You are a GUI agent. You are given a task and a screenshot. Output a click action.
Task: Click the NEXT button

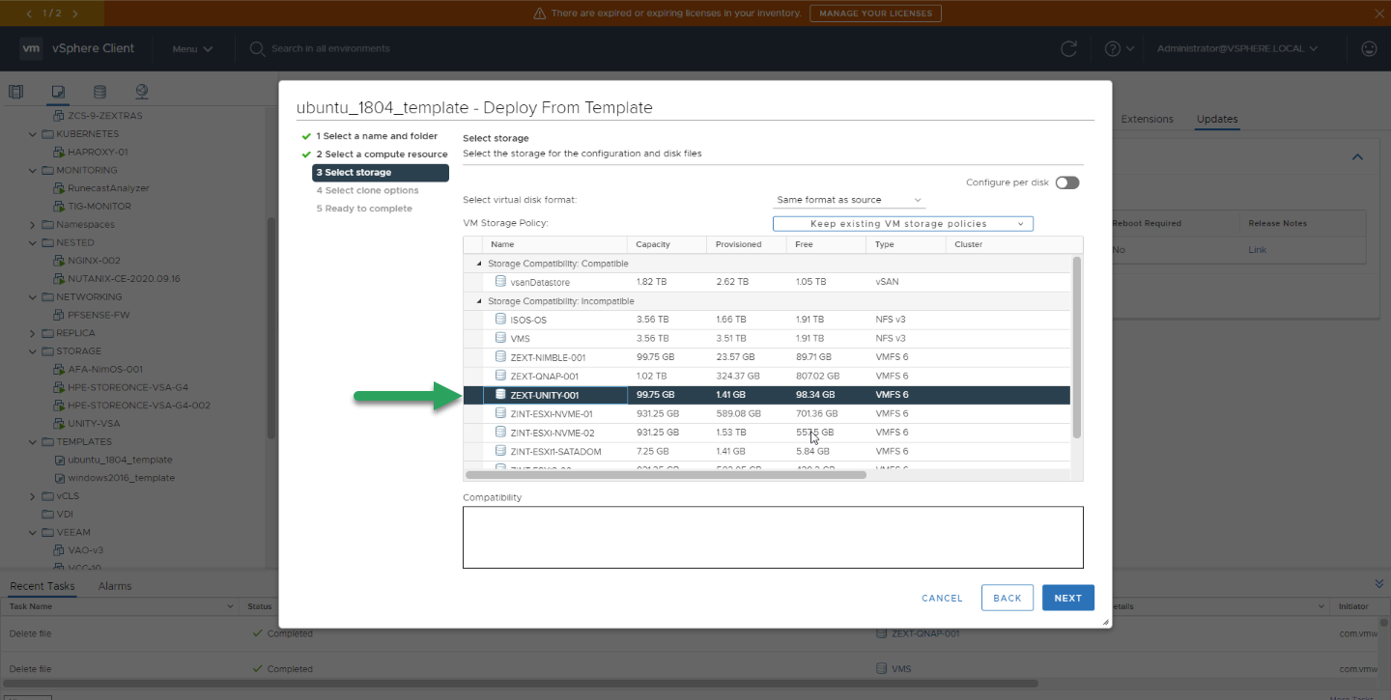[x=1068, y=598]
